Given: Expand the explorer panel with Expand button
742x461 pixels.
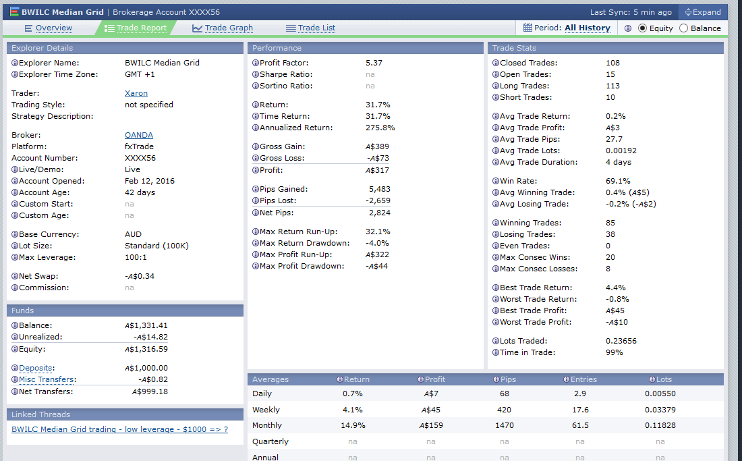Looking at the screenshot, I should [703, 12].
